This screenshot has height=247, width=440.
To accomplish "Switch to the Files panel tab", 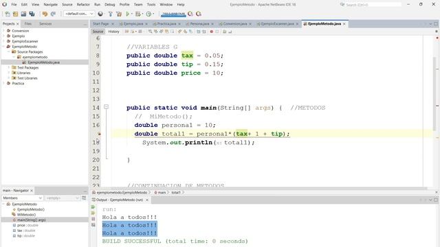I will click(x=27, y=24).
